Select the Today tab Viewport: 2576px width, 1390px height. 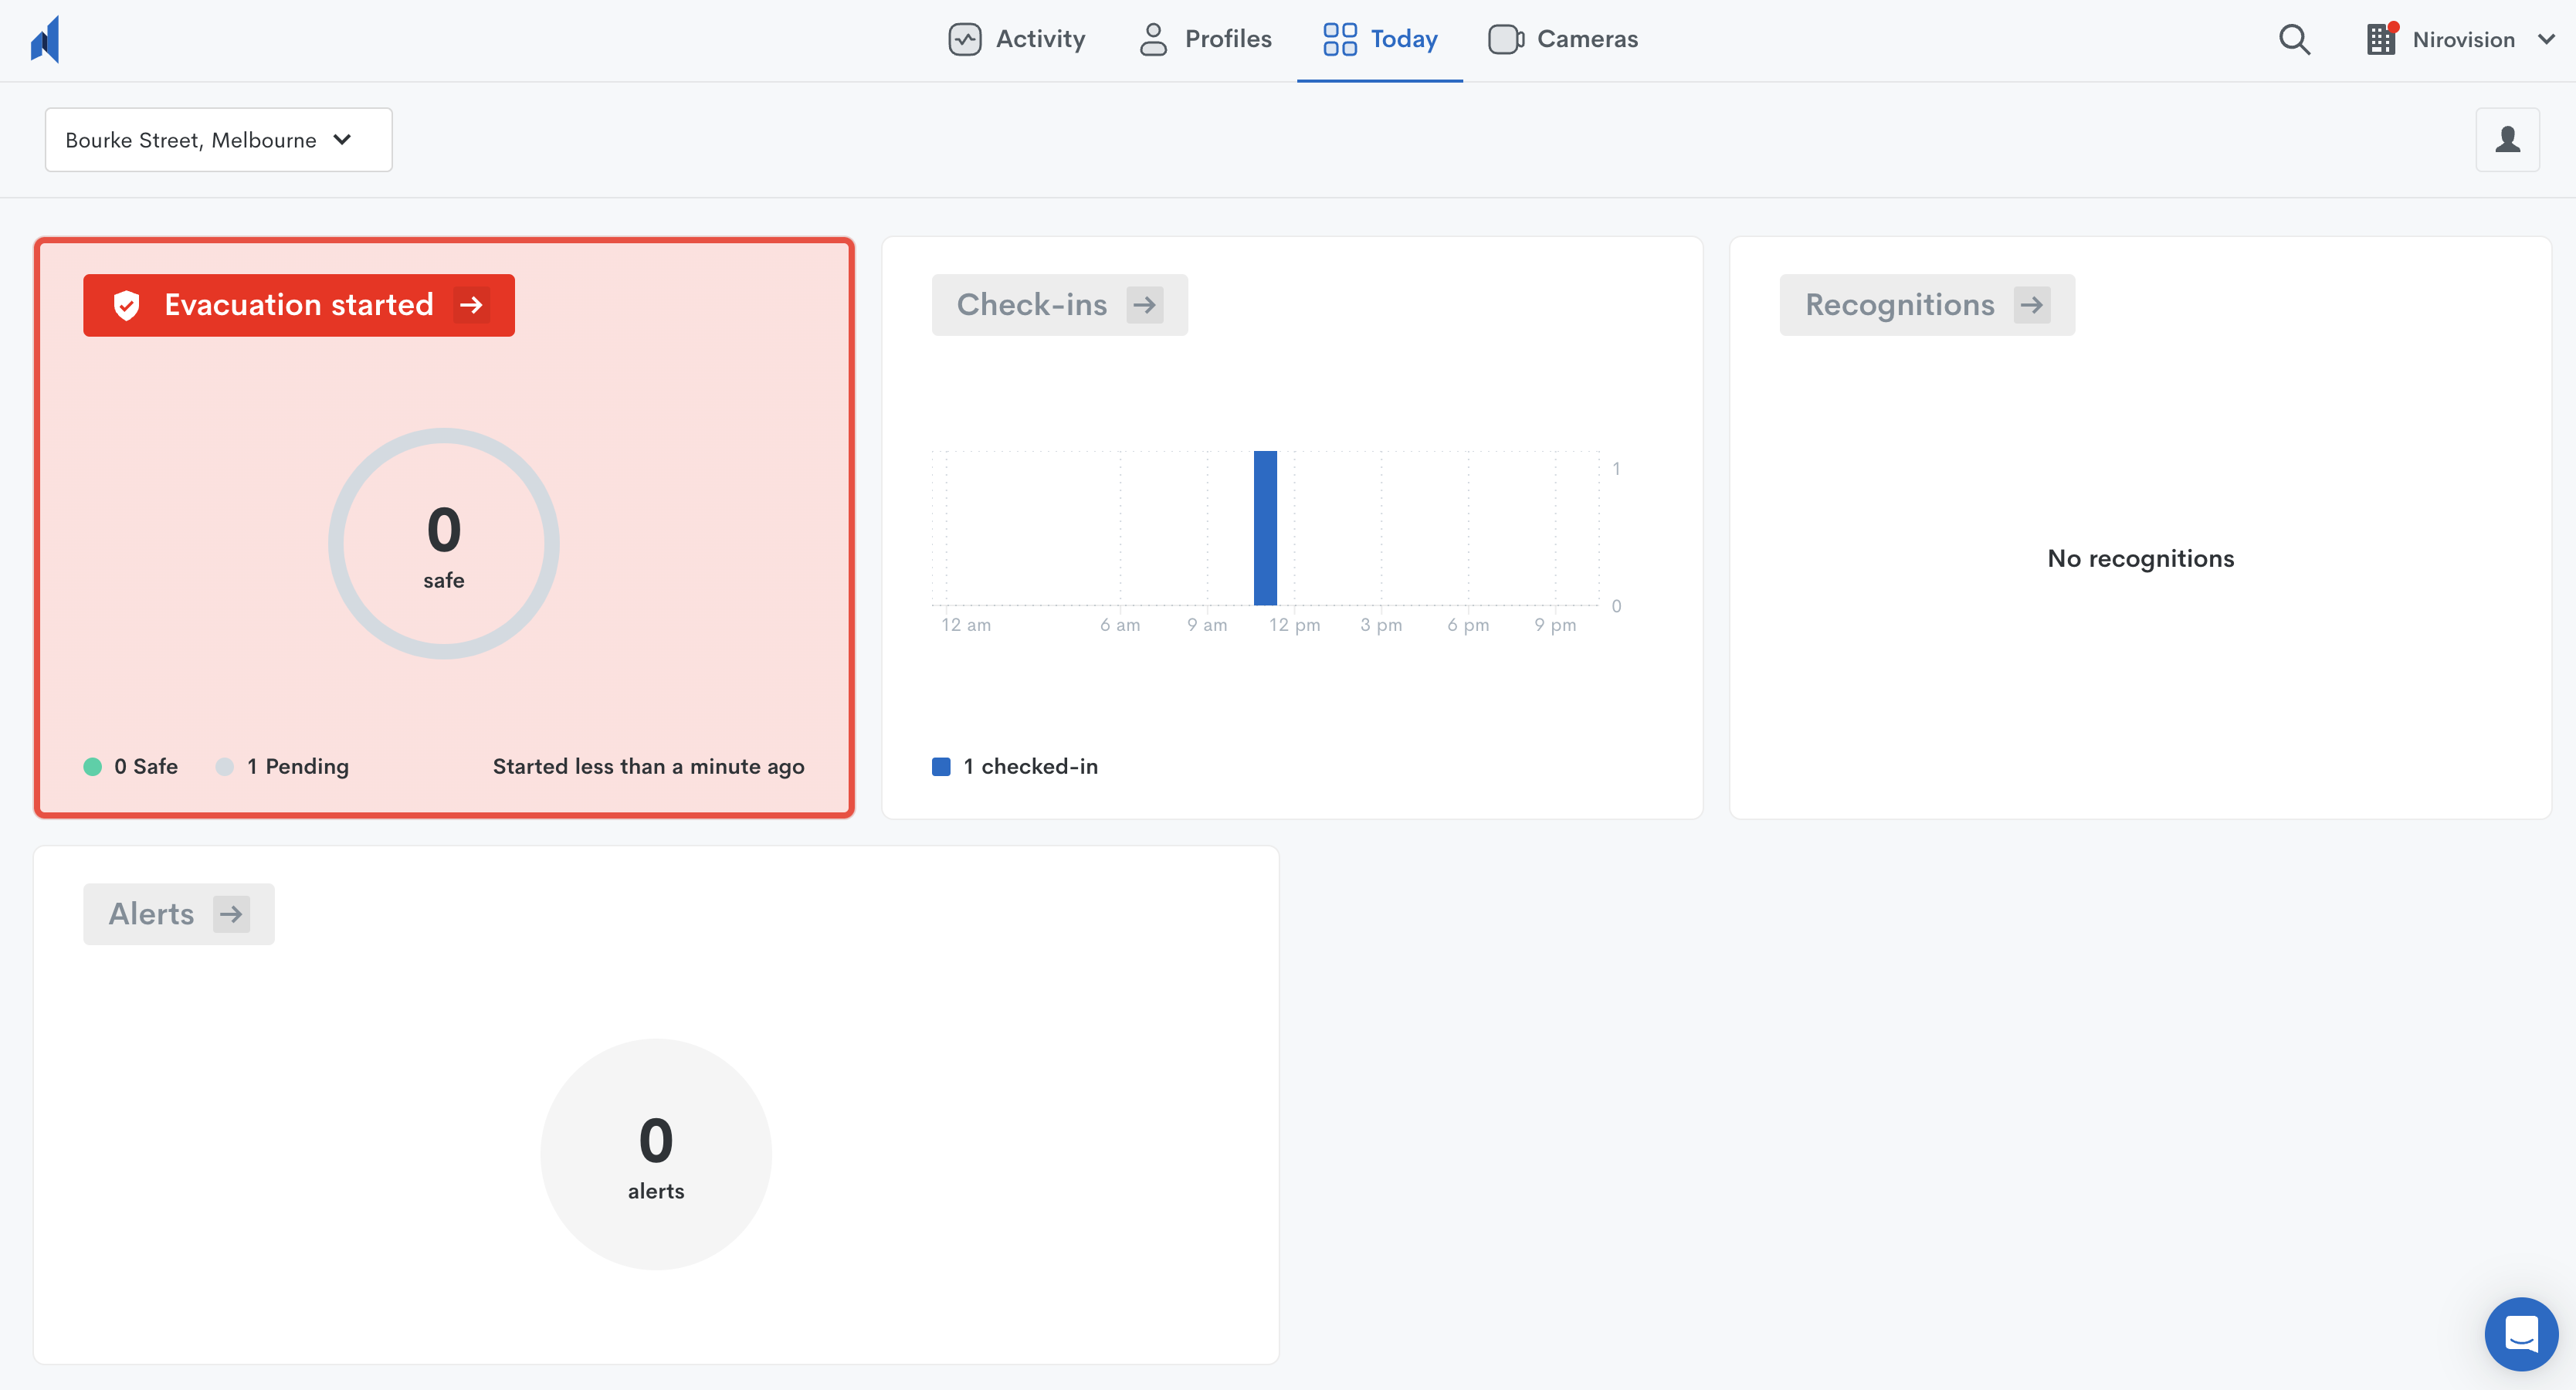(x=1380, y=40)
